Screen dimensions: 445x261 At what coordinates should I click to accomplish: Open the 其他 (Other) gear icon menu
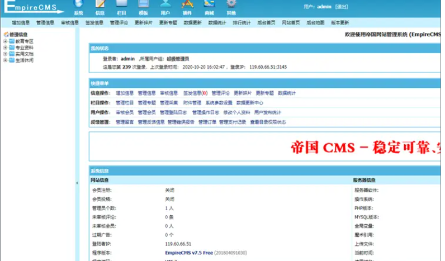point(231,7)
